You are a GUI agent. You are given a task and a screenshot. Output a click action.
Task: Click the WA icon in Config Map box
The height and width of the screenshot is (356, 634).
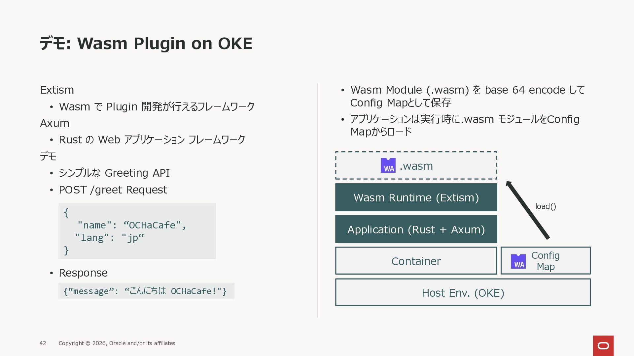point(518,261)
